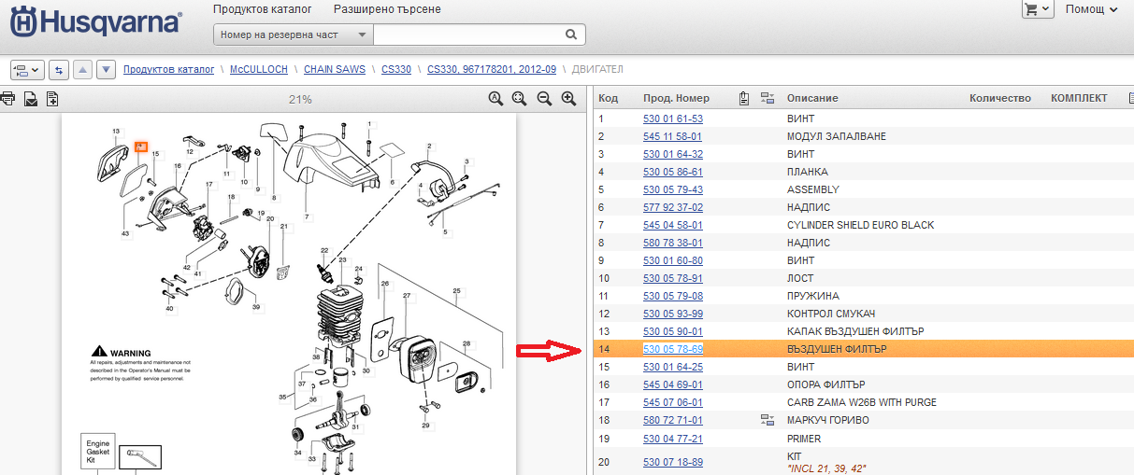
Task: Open part number 530 05 86-61
Action: point(673,172)
